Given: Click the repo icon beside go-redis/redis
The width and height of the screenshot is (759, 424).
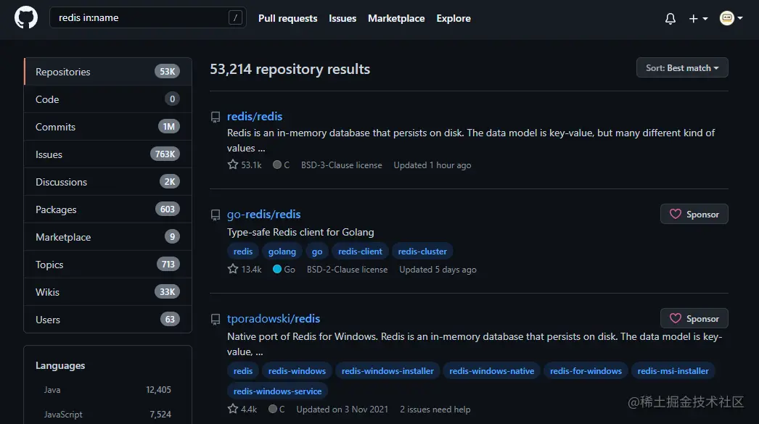Looking at the screenshot, I should (x=216, y=215).
